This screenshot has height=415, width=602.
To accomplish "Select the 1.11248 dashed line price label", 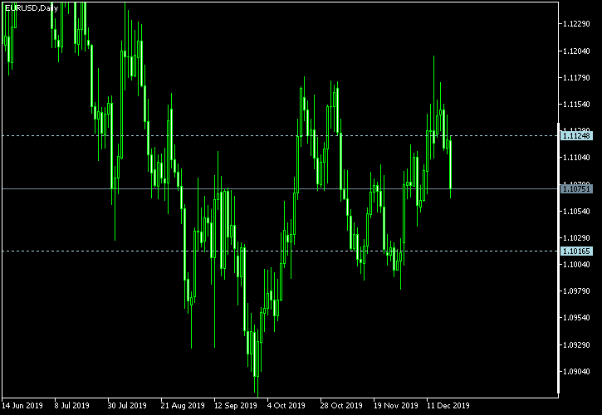I will [x=576, y=135].
